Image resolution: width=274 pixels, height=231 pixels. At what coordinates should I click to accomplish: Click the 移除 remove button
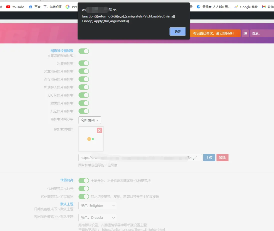pos(222,158)
